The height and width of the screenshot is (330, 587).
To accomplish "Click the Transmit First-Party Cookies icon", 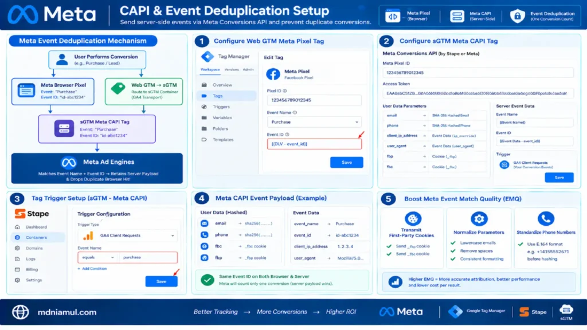I will coord(413,218).
